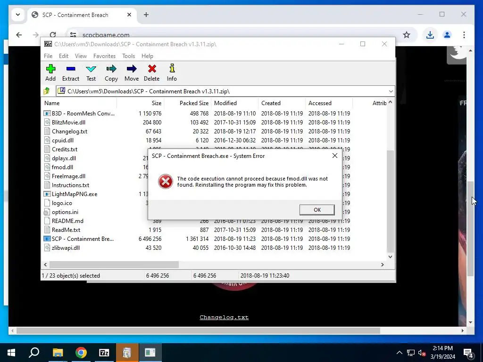The width and height of the screenshot is (483, 362).
Task: Open taskbar Search
Action: coord(34,353)
